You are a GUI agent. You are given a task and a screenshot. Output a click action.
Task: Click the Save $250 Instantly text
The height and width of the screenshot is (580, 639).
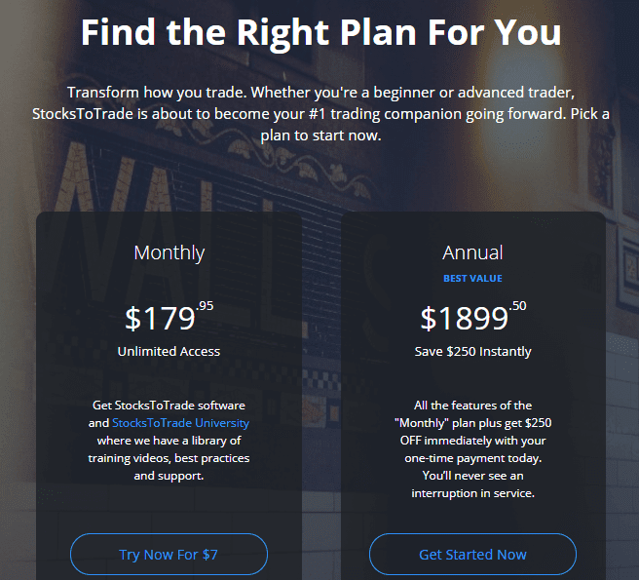[472, 351]
